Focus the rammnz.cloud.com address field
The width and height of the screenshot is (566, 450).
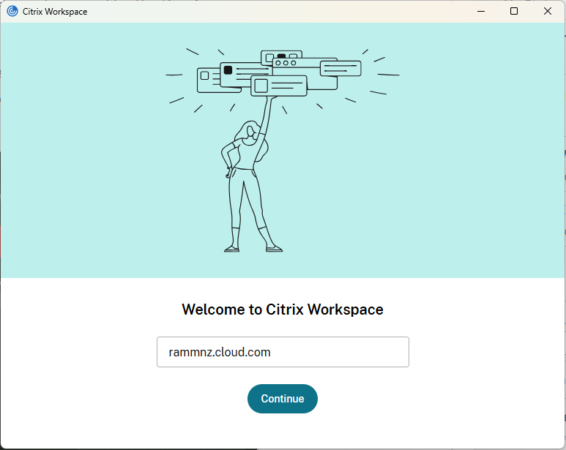coord(283,352)
